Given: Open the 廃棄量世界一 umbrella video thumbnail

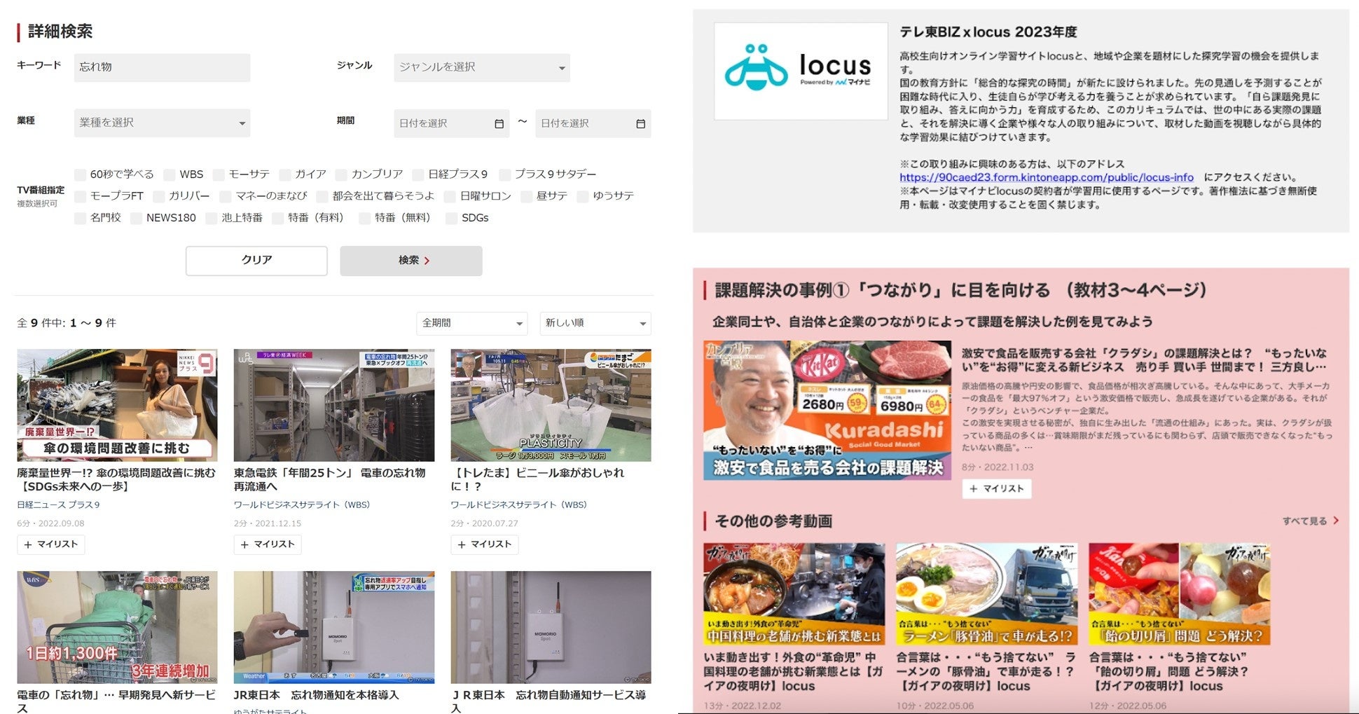Looking at the screenshot, I should pyautogui.click(x=117, y=405).
